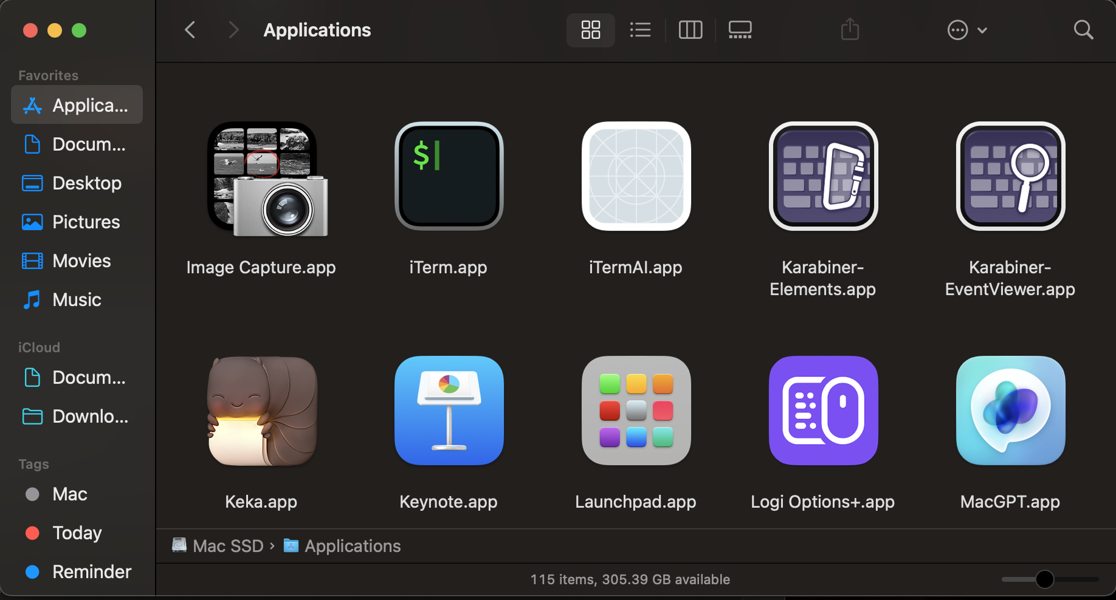Viewport: 1116px width, 600px height.
Task: Switch to list view
Action: (x=640, y=30)
